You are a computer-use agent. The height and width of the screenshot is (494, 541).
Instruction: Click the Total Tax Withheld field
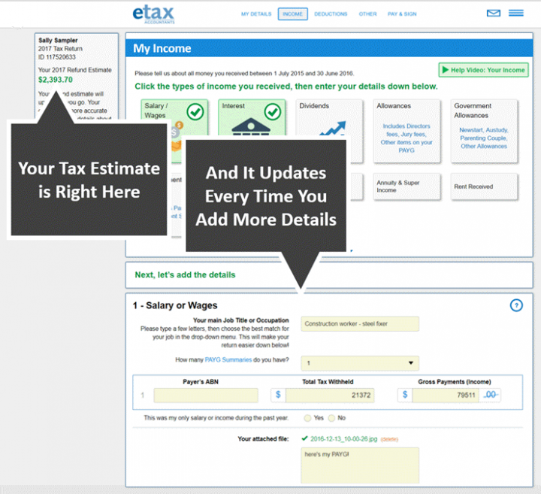coord(330,396)
